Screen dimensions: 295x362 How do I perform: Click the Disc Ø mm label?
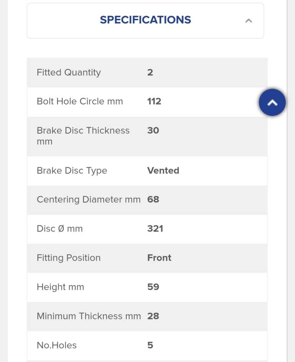tap(60, 229)
